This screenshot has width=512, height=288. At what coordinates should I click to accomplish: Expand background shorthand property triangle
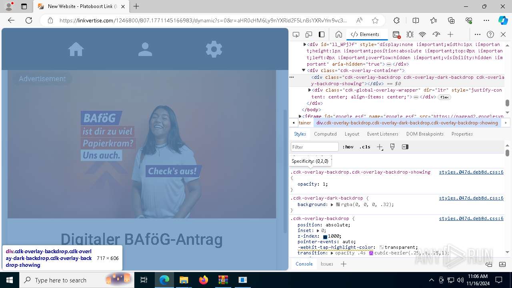point(332,204)
